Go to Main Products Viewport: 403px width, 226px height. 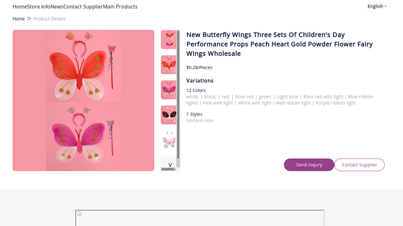click(x=120, y=7)
